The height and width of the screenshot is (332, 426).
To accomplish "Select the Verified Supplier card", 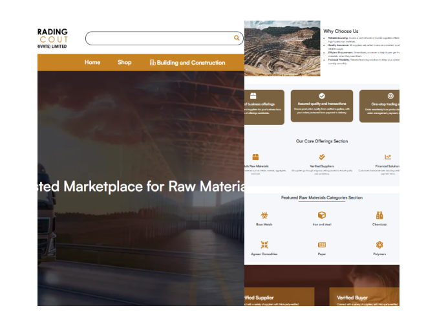I will pos(278,298).
